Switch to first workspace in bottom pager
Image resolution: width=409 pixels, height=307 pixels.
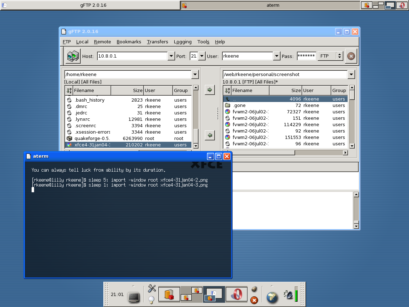tap(169, 294)
